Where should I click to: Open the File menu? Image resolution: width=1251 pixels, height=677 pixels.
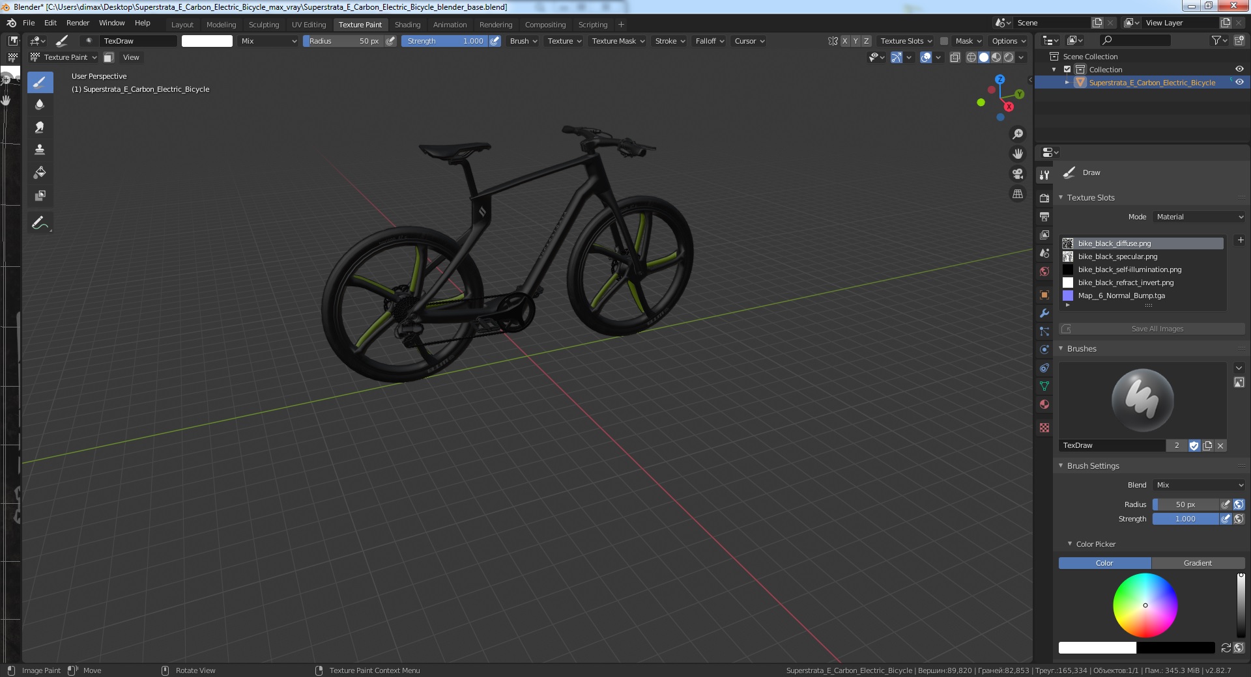pos(29,23)
